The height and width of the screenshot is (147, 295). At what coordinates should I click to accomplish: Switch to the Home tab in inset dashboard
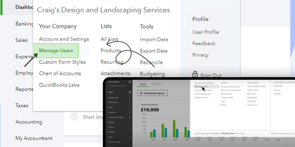click(x=143, y=84)
